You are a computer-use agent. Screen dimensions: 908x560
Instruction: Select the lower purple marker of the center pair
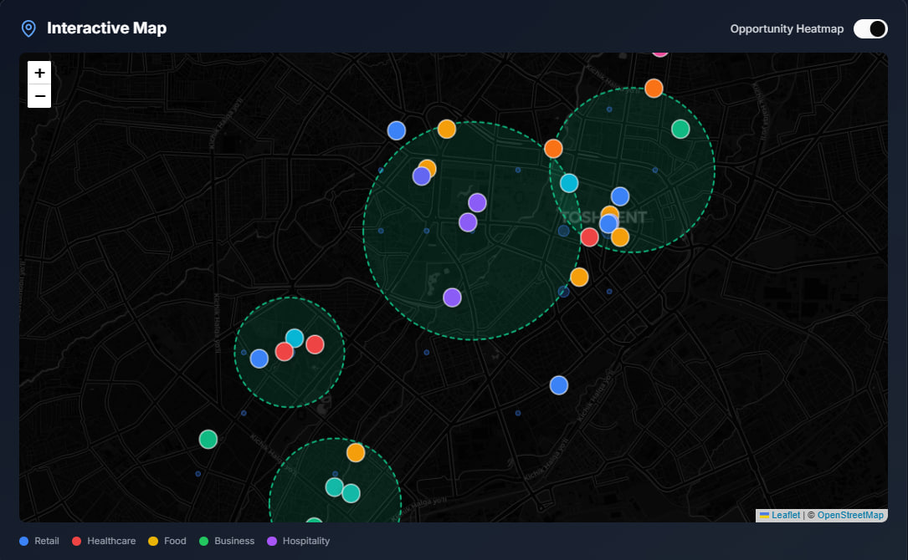(468, 222)
